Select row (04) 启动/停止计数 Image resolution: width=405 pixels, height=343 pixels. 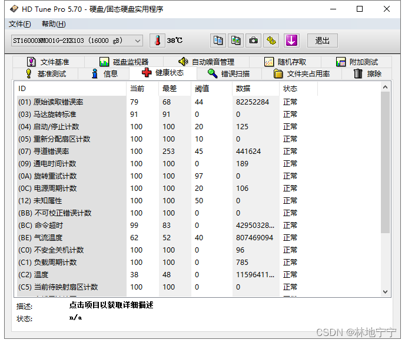[x=167, y=127]
